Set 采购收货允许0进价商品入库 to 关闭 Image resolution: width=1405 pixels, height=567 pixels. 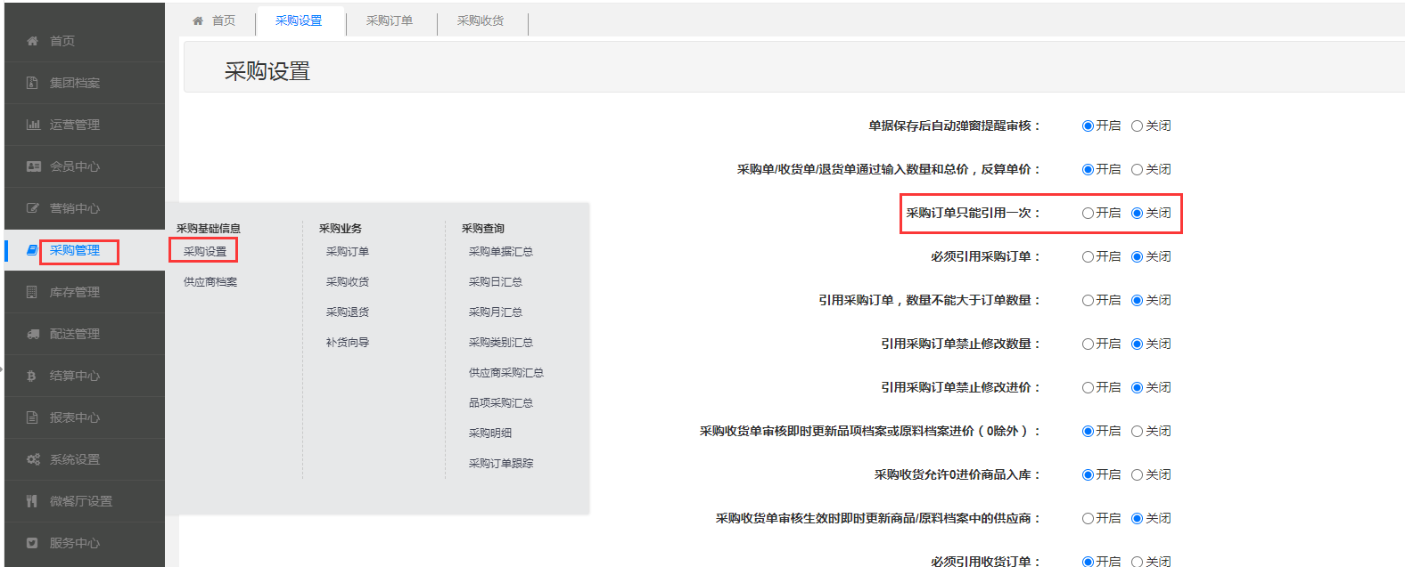click(x=1137, y=475)
